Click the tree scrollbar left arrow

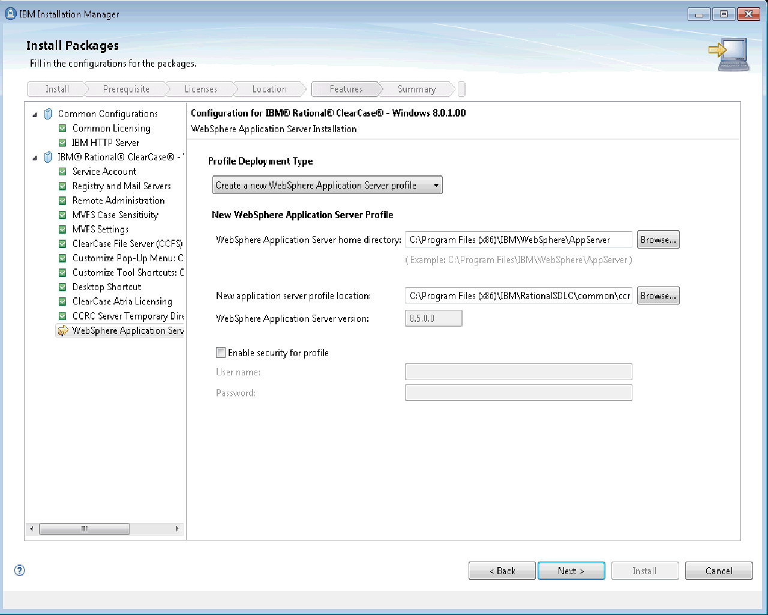pyautogui.click(x=32, y=529)
